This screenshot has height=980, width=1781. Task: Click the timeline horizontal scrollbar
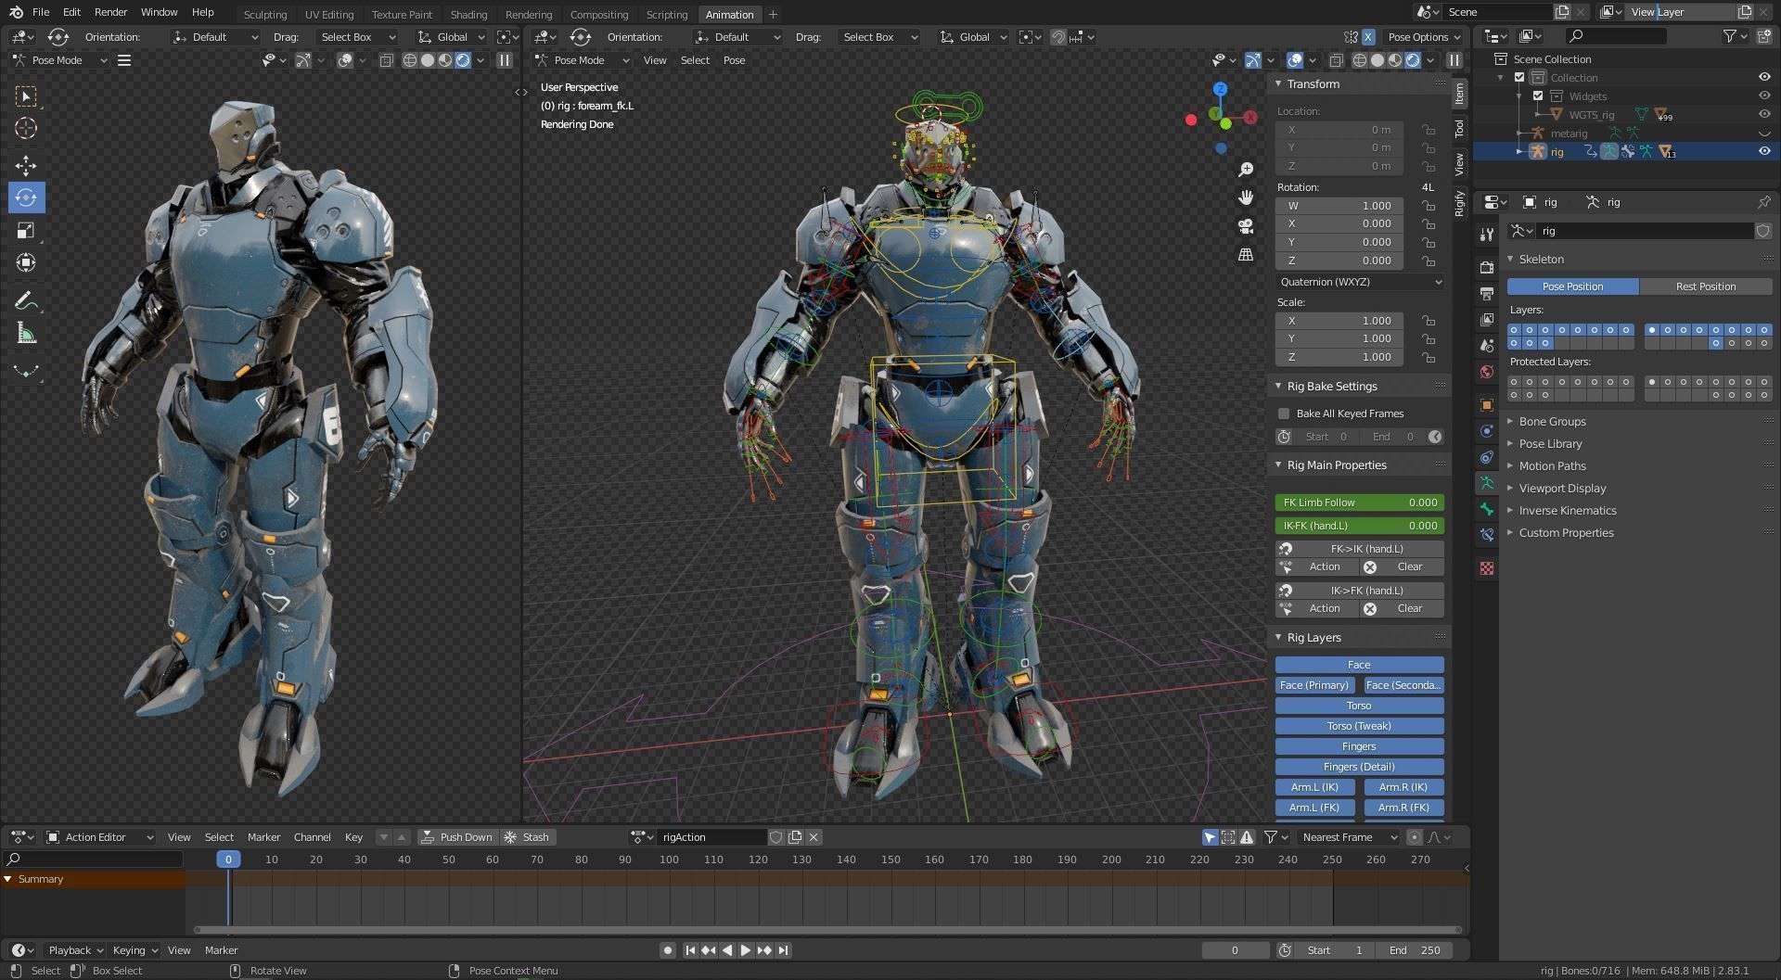[827, 930]
